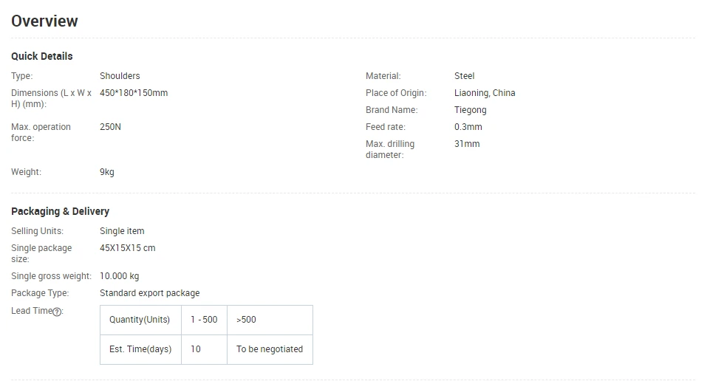Select the Quick Details section title
This screenshot has height=381, width=707.
click(42, 56)
